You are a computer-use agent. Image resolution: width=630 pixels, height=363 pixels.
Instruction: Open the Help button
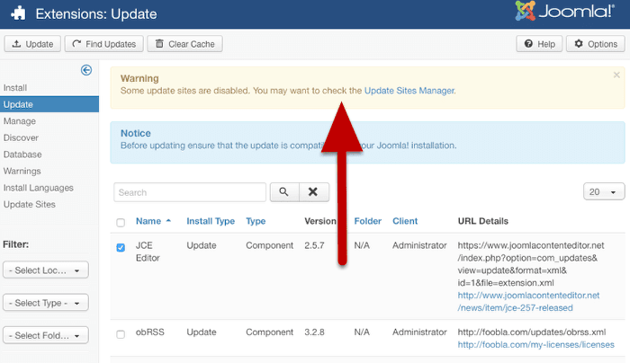pos(539,44)
